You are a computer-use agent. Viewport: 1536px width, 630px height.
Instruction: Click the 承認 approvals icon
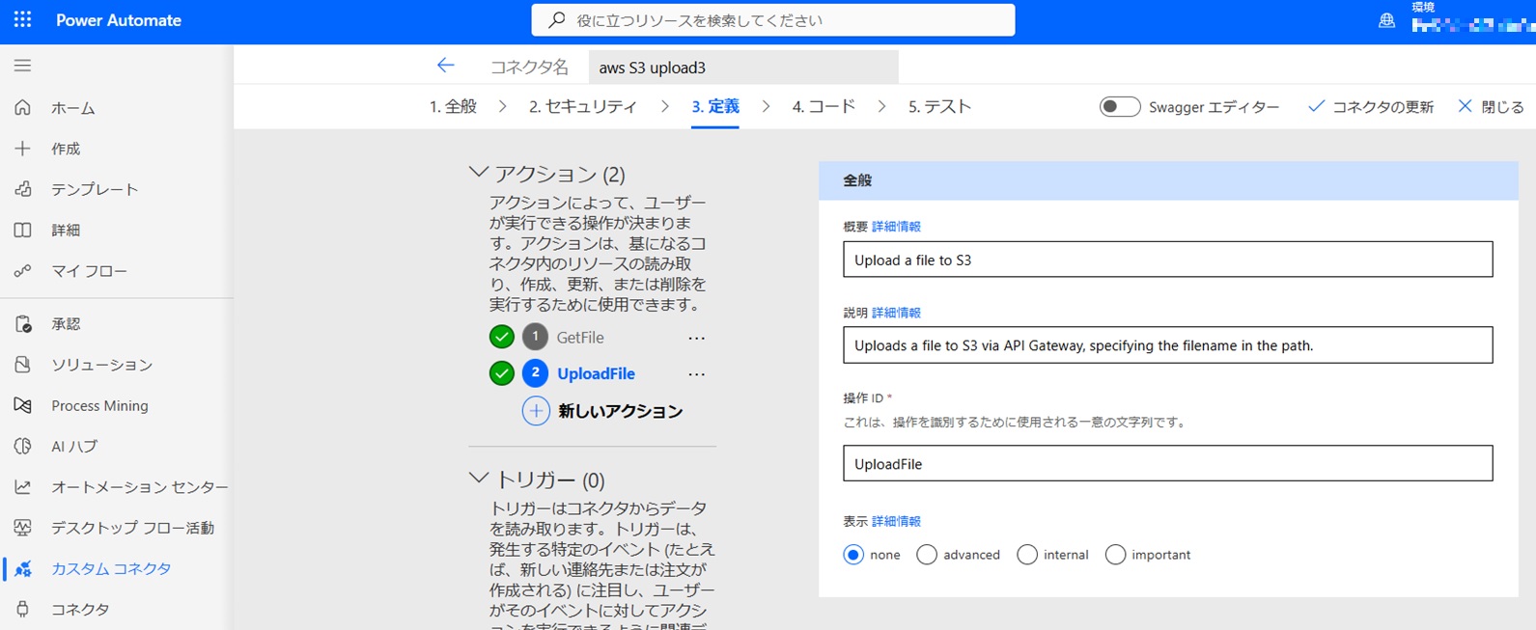22,324
